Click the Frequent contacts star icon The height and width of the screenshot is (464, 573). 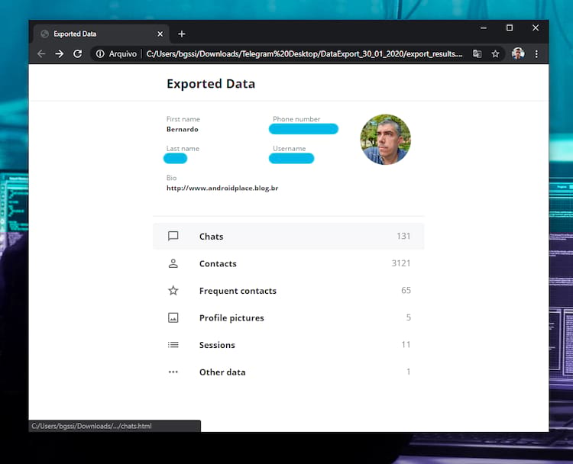173,291
